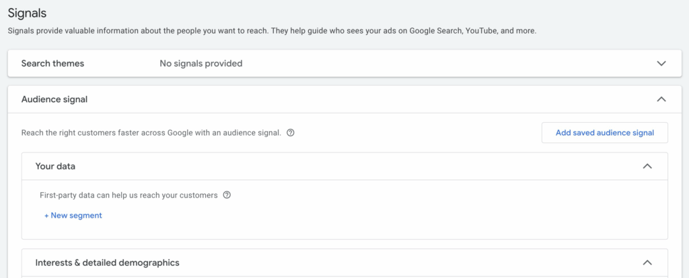Click the plus sign before New segment
The image size is (689, 278).
tap(46, 216)
